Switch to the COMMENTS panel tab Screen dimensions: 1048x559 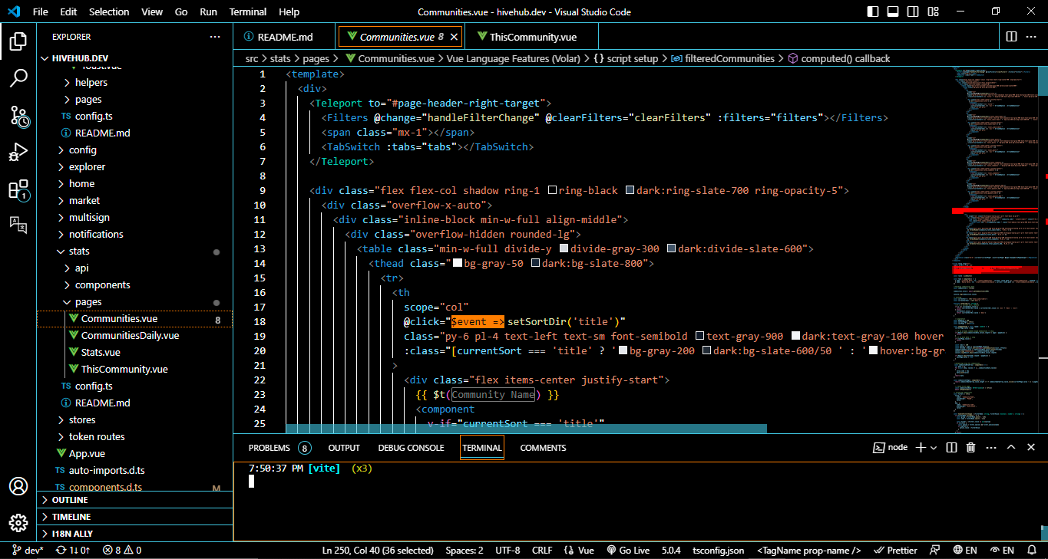click(x=543, y=448)
